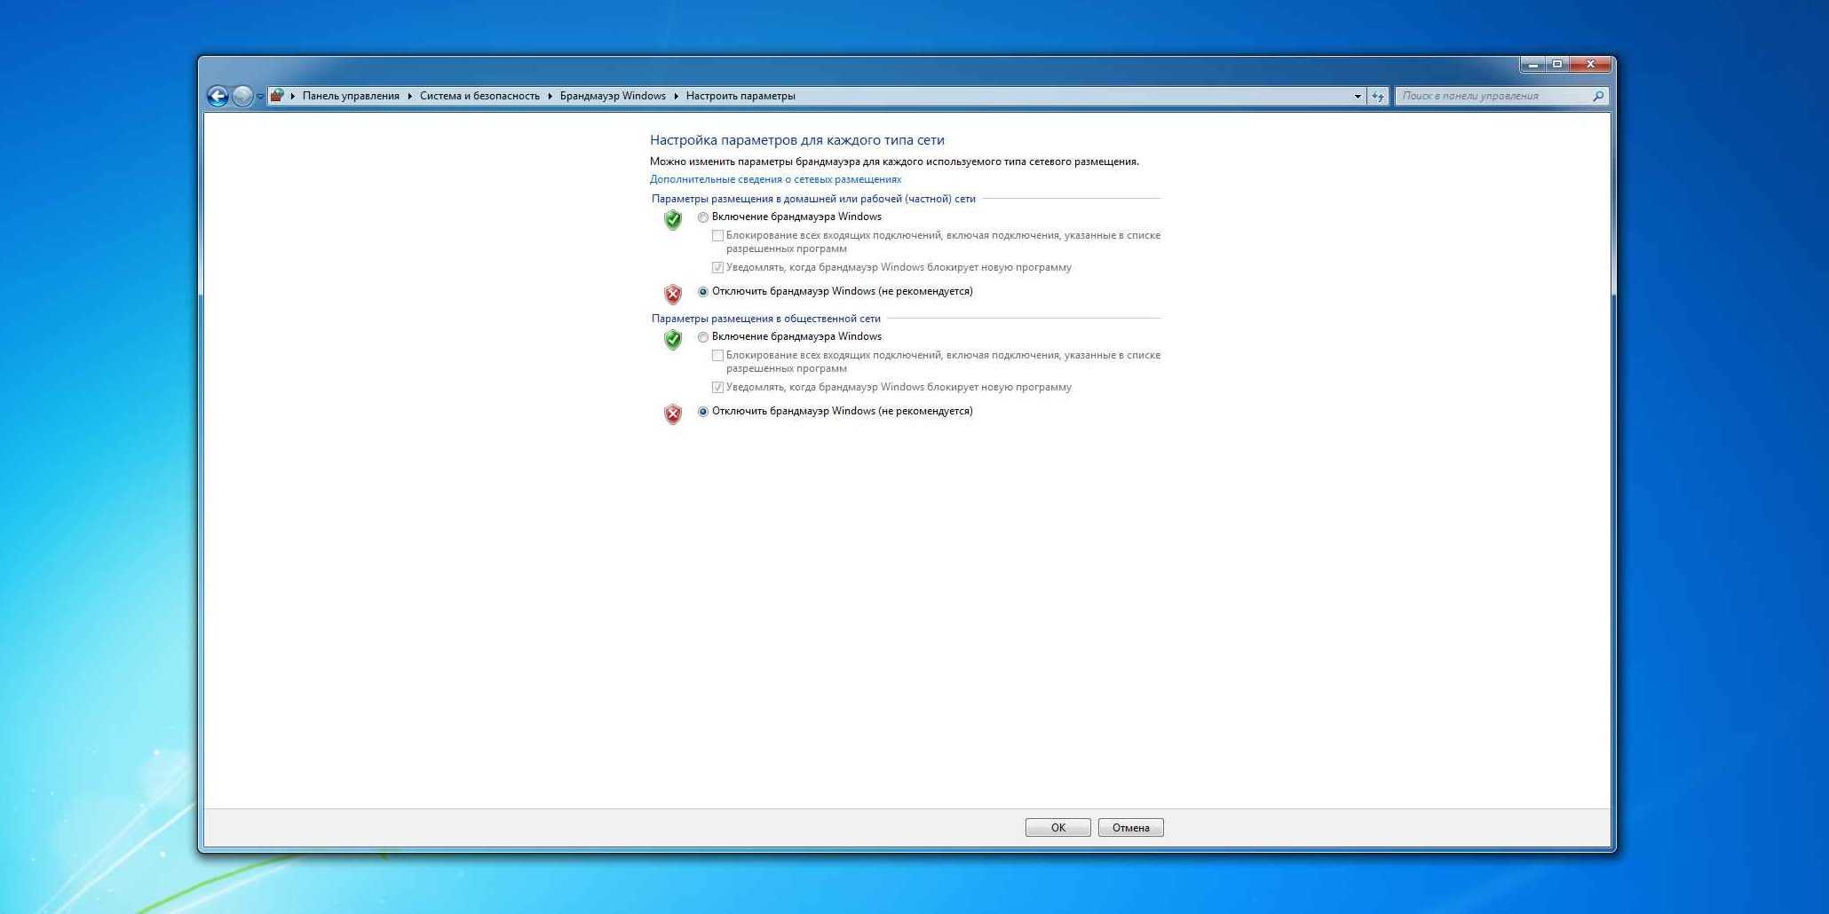Check block all incoming connections for private network

click(x=717, y=236)
